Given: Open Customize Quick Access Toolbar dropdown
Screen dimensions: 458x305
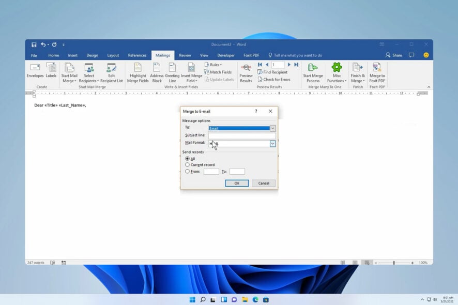Looking at the screenshot, I should 64,44.
